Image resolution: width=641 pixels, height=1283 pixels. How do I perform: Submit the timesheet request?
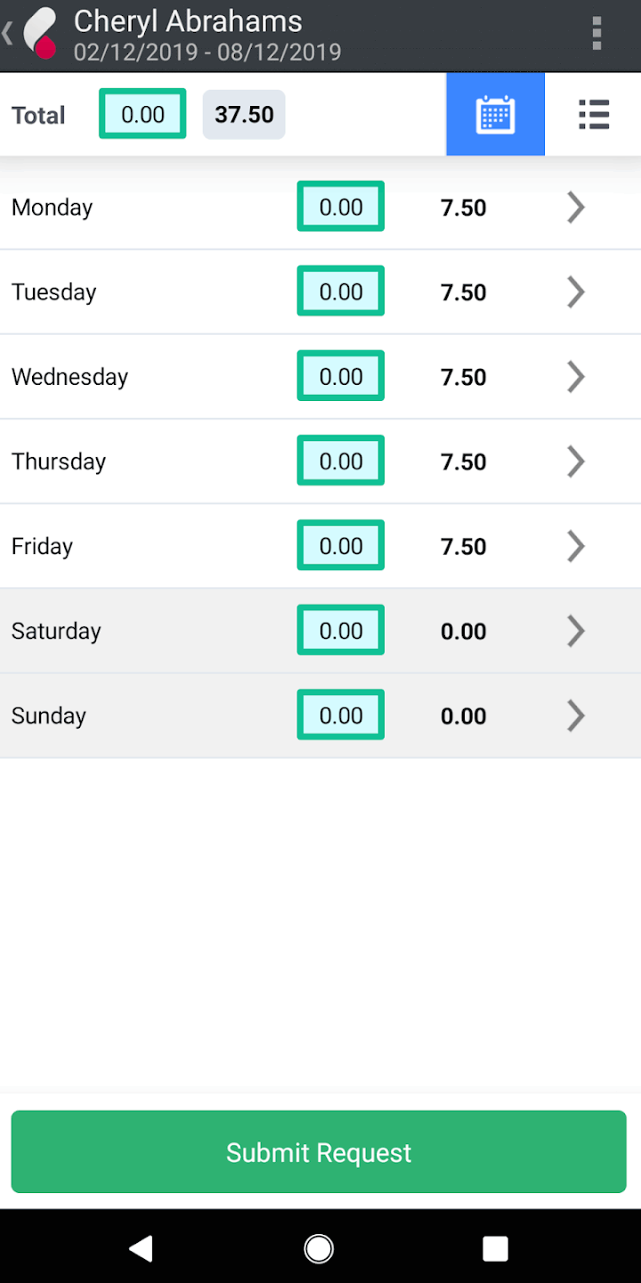point(319,1152)
